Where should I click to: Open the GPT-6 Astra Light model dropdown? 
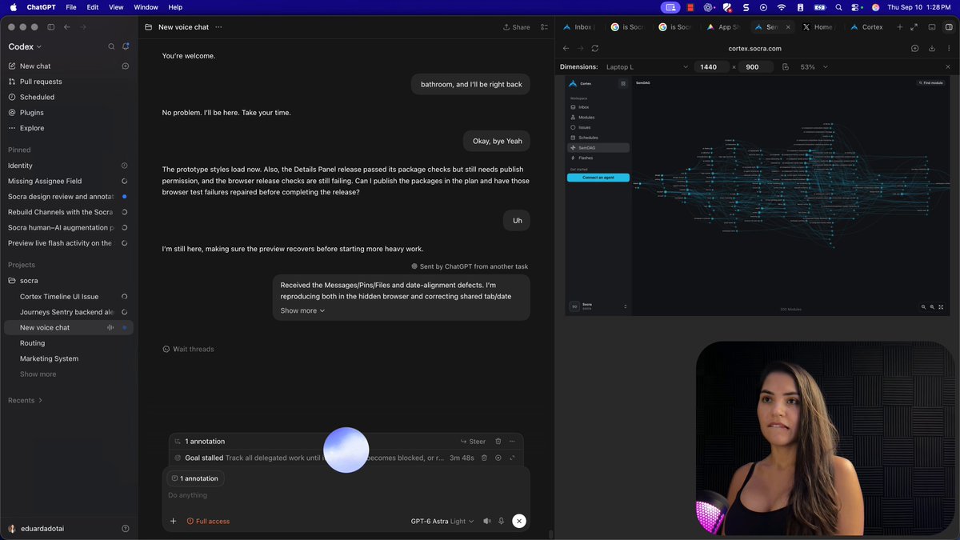(442, 521)
